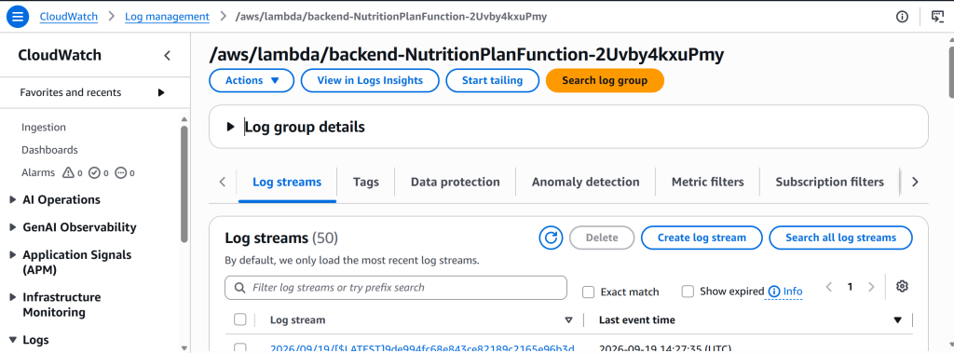Open the CloudShell icon at top right

937,17
